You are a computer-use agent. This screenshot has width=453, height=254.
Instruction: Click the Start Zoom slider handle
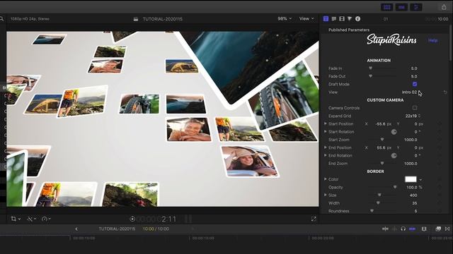(x=382, y=140)
